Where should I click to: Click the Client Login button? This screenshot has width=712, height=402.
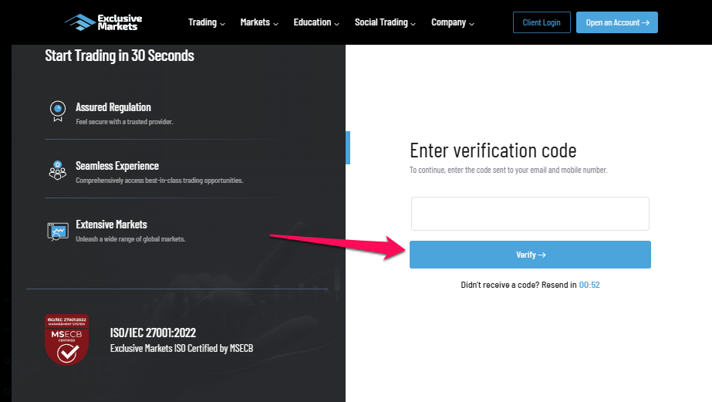(x=542, y=22)
